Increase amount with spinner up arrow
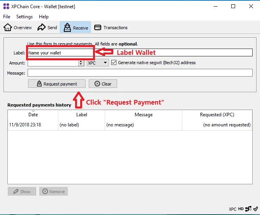 tap(81, 61)
